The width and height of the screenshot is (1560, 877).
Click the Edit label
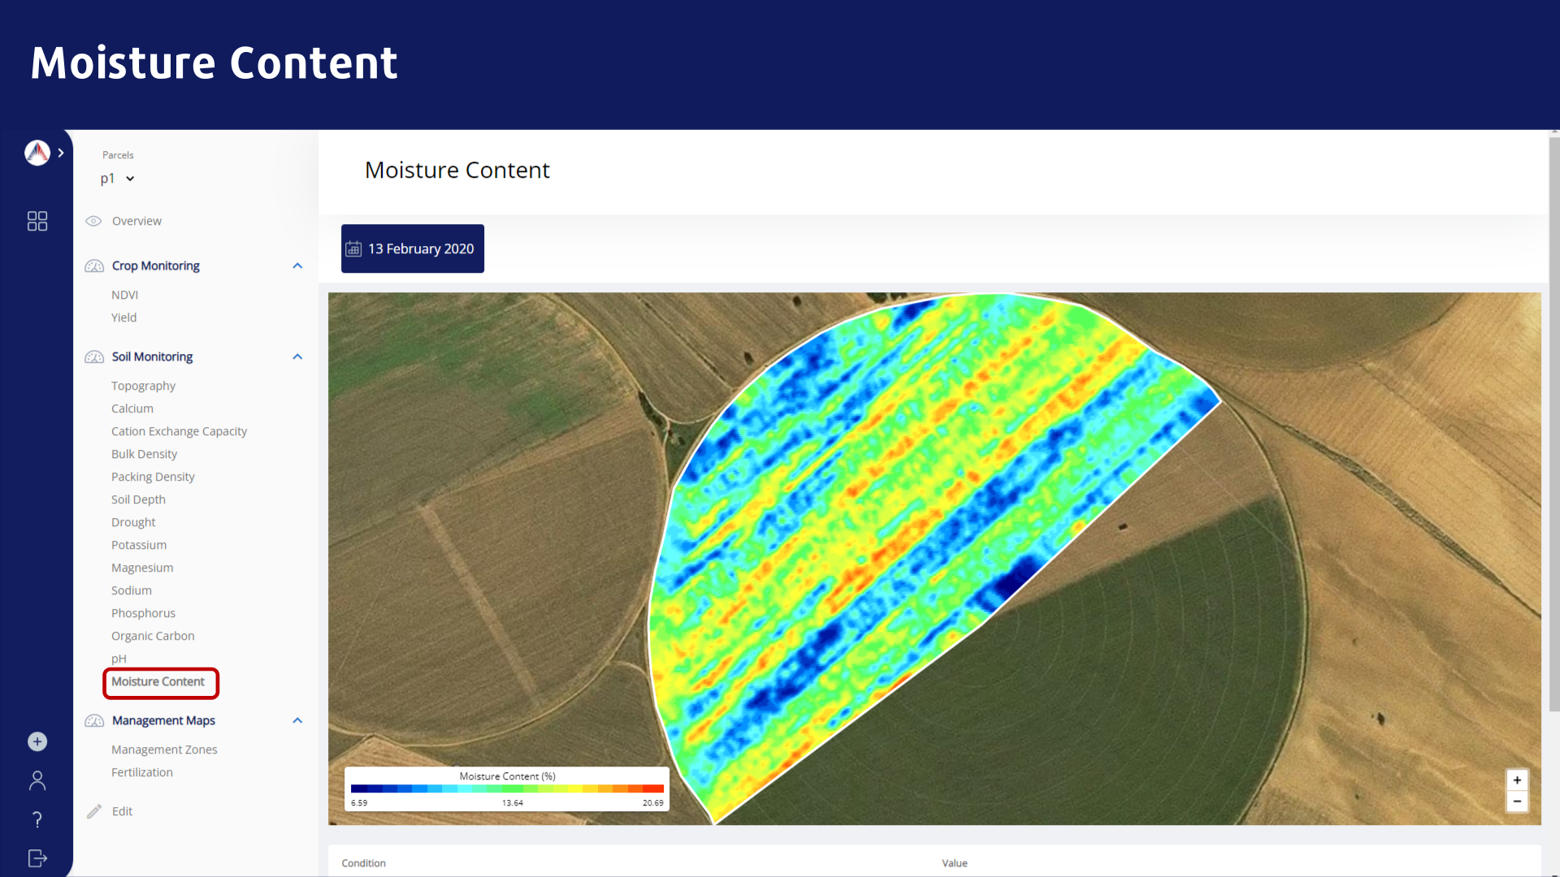[x=122, y=811]
